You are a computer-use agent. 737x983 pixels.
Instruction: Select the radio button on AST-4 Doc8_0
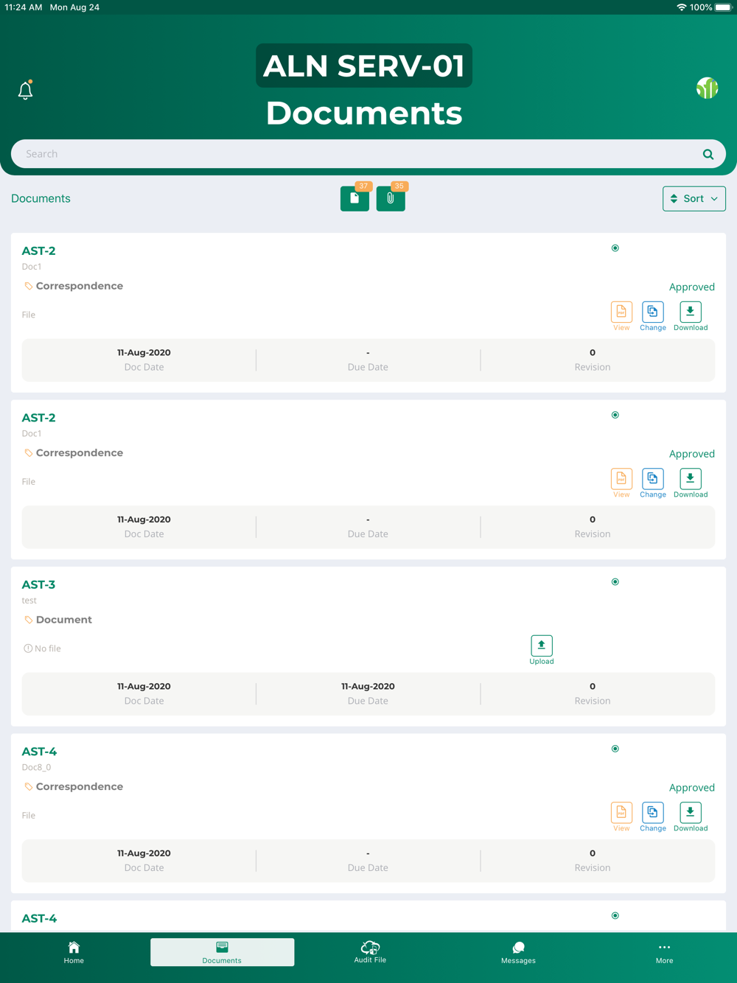[x=615, y=749]
